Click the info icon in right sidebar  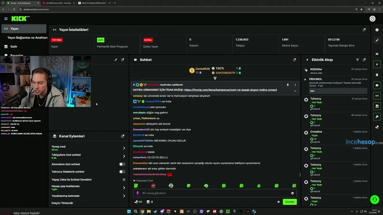377,30
